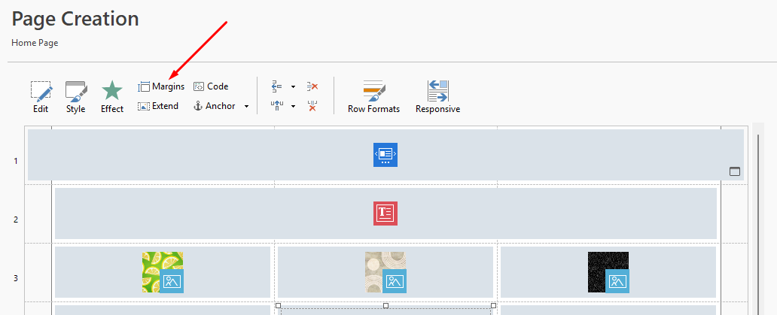Open Row Formats

[373, 97]
